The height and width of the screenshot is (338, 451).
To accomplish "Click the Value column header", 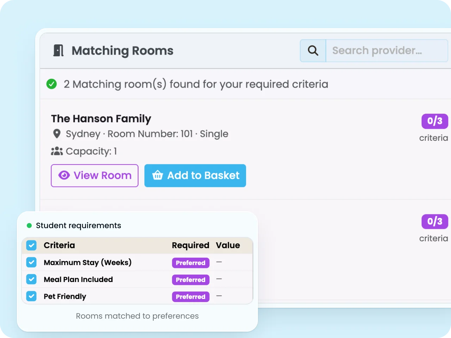I will coord(228,245).
